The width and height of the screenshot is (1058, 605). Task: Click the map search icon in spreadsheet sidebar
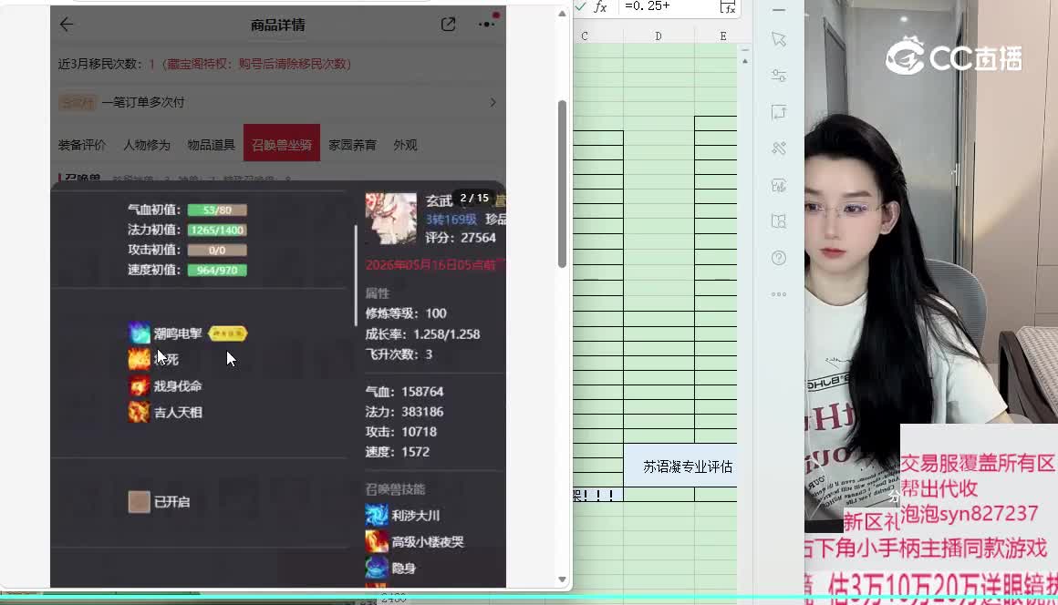(779, 221)
